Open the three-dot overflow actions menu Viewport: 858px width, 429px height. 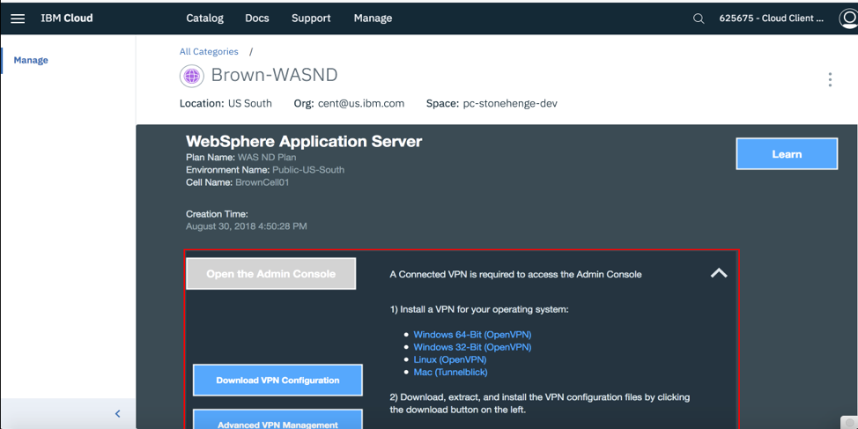[830, 80]
